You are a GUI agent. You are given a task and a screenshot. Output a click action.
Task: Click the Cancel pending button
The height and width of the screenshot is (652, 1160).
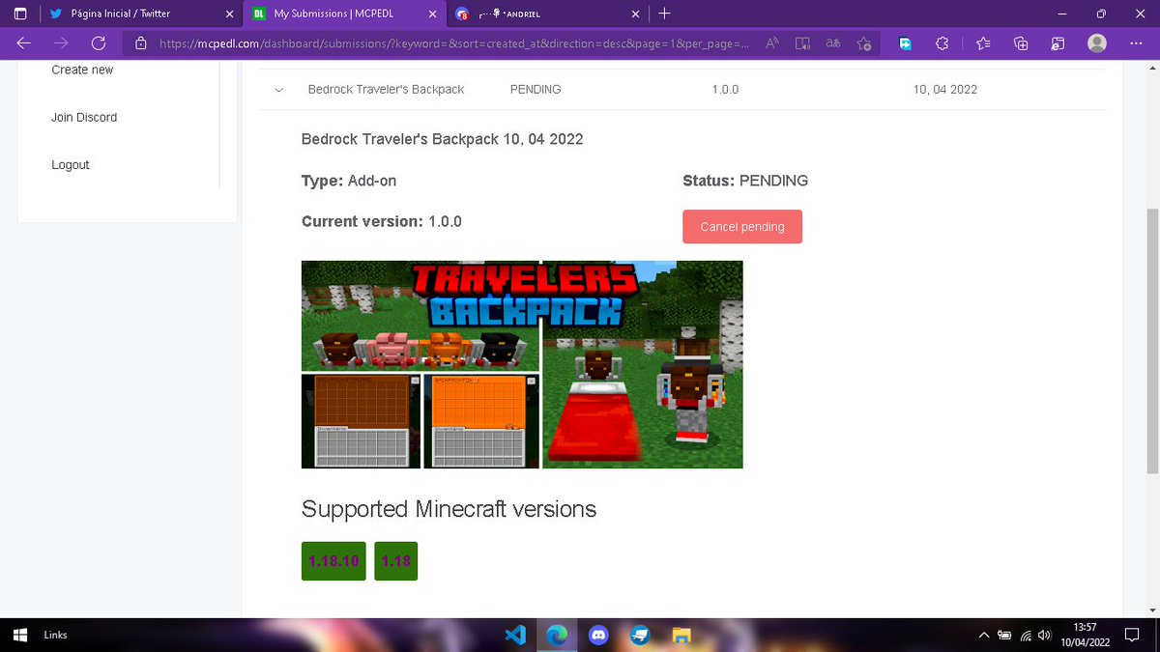click(x=741, y=226)
